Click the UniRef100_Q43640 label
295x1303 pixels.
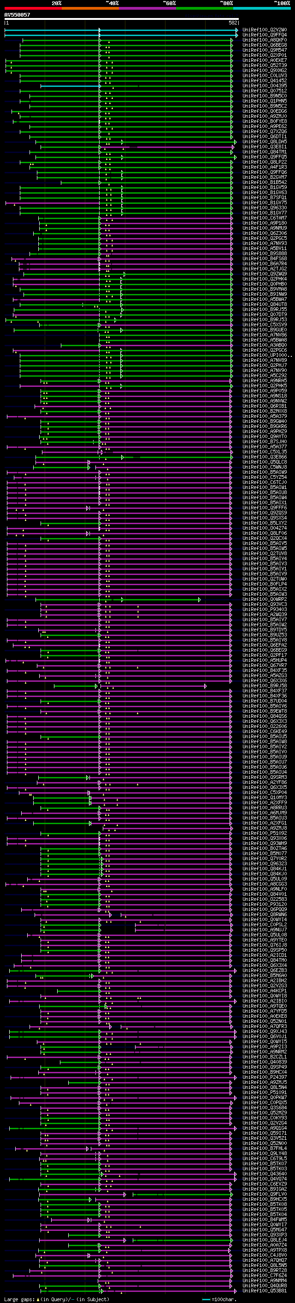[265, 1174]
